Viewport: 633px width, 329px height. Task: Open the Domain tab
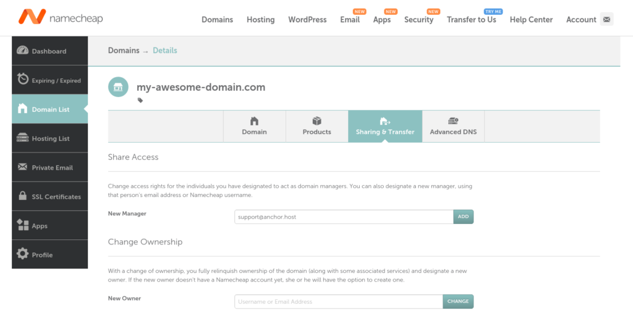pyautogui.click(x=254, y=126)
